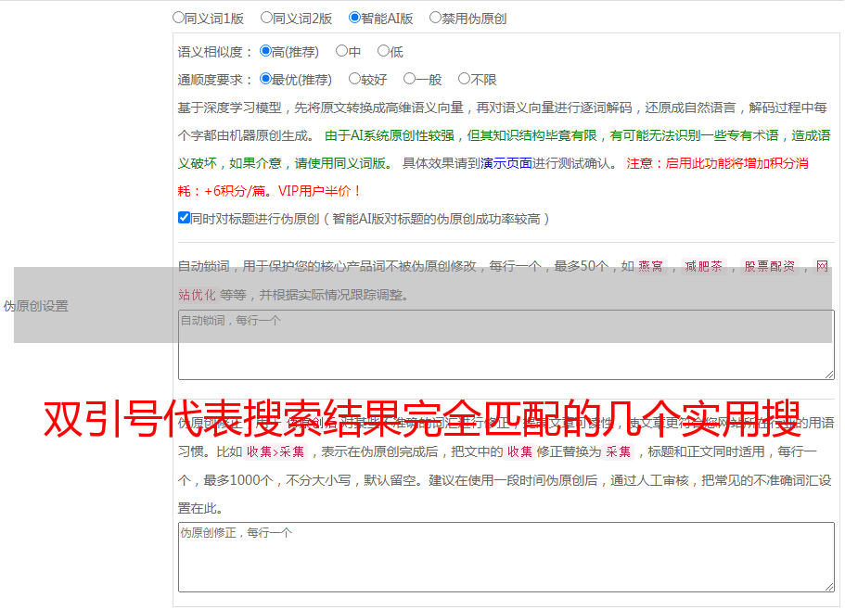Viewport: 845px width, 610px height.
Task: Select 禁用伪原创 radio option
Action: click(435, 18)
